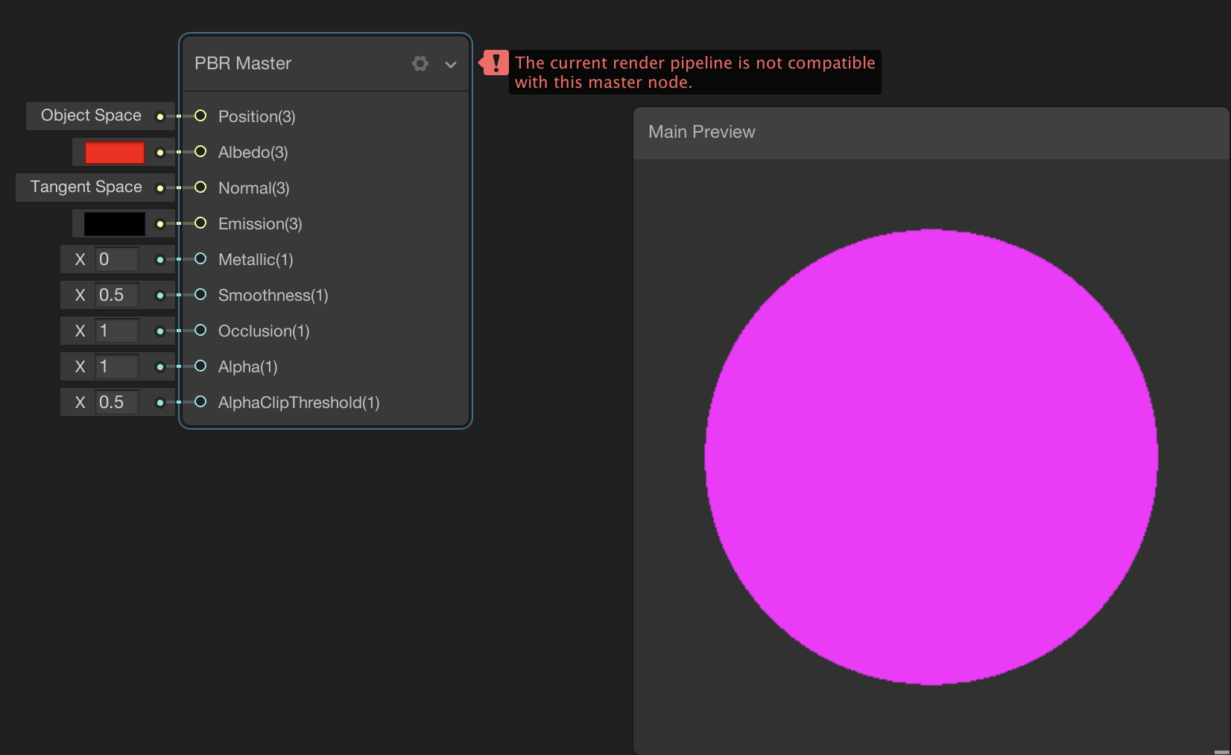Image resolution: width=1231 pixels, height=755 pixels.
Task: Click the Emission(3) input port
Action: (x=200, y=223)
